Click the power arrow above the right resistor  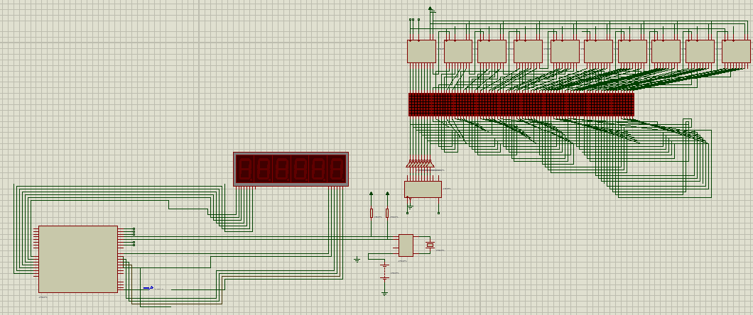tap(387, 194)
